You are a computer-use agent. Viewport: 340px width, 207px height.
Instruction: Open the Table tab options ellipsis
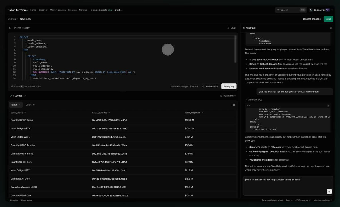click(x=20, y=105)
